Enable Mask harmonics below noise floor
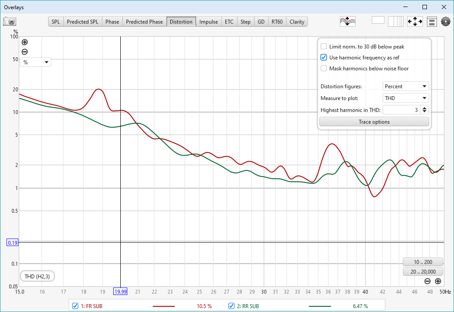This screenshot has height=312, width=454. click(324, 69)
